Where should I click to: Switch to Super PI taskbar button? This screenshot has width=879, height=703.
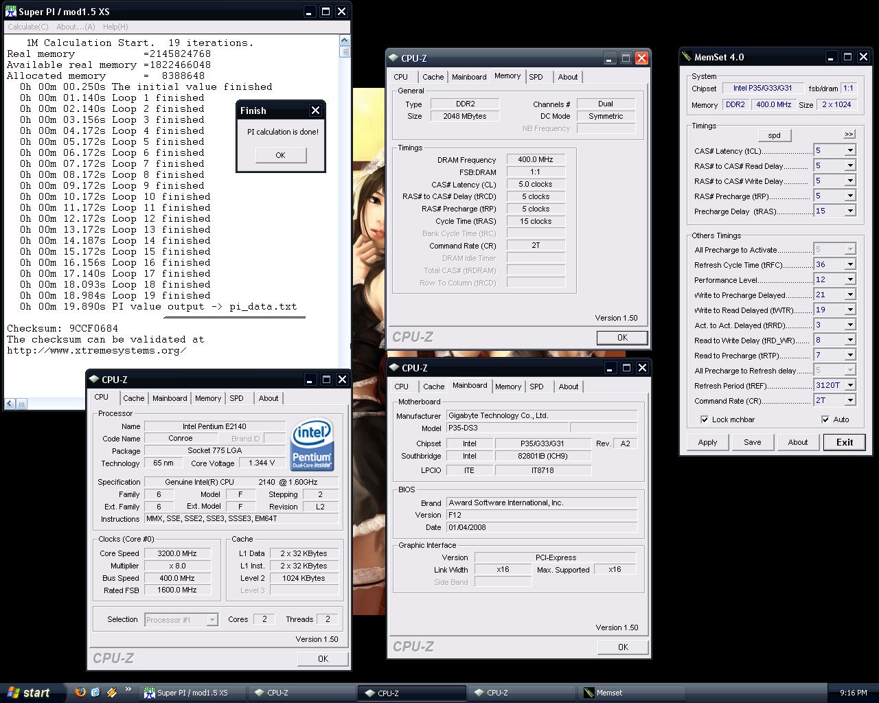point(193,693)
